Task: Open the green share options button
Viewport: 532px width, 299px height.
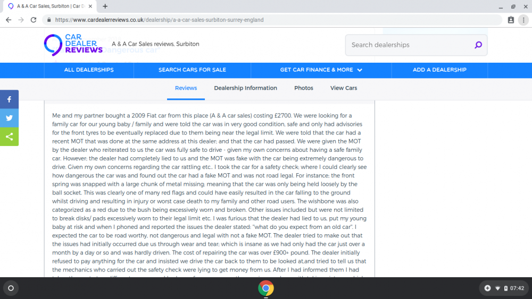Action: pos(9,136)
